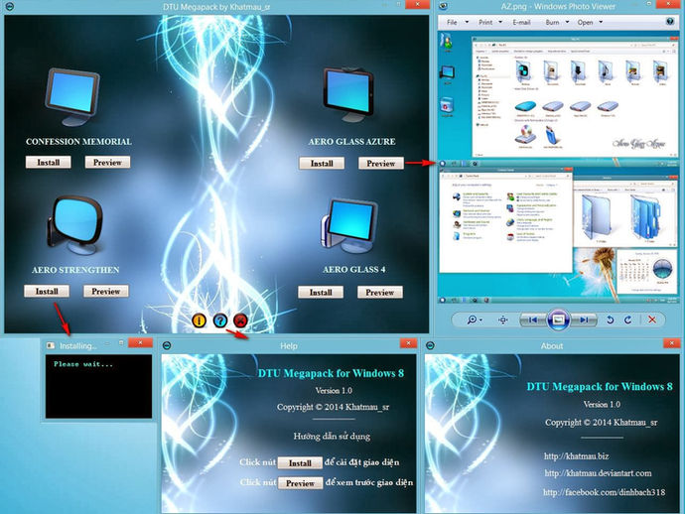Click the AZ.png preview image
Screen dimensions: 685x514
(x=559, y=168)
